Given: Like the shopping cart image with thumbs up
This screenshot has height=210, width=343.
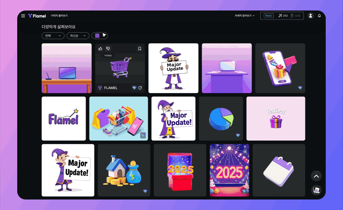Looking at the screenshot, I should pos(100,49).
